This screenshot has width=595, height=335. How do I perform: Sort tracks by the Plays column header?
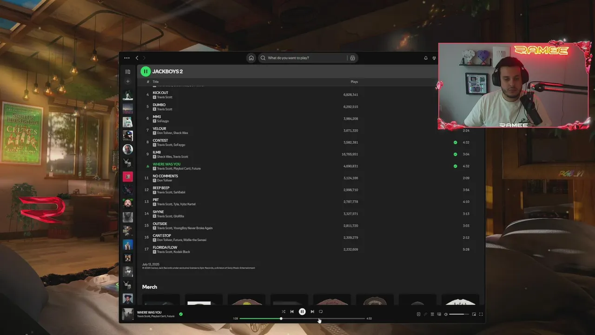[354, 82]
